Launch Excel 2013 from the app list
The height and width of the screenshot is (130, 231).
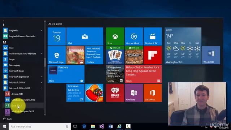pos(23,105)
